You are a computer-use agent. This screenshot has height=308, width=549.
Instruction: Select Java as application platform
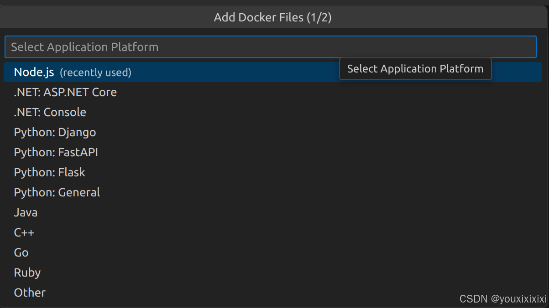272,212
